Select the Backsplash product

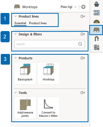tap(25, 73)
